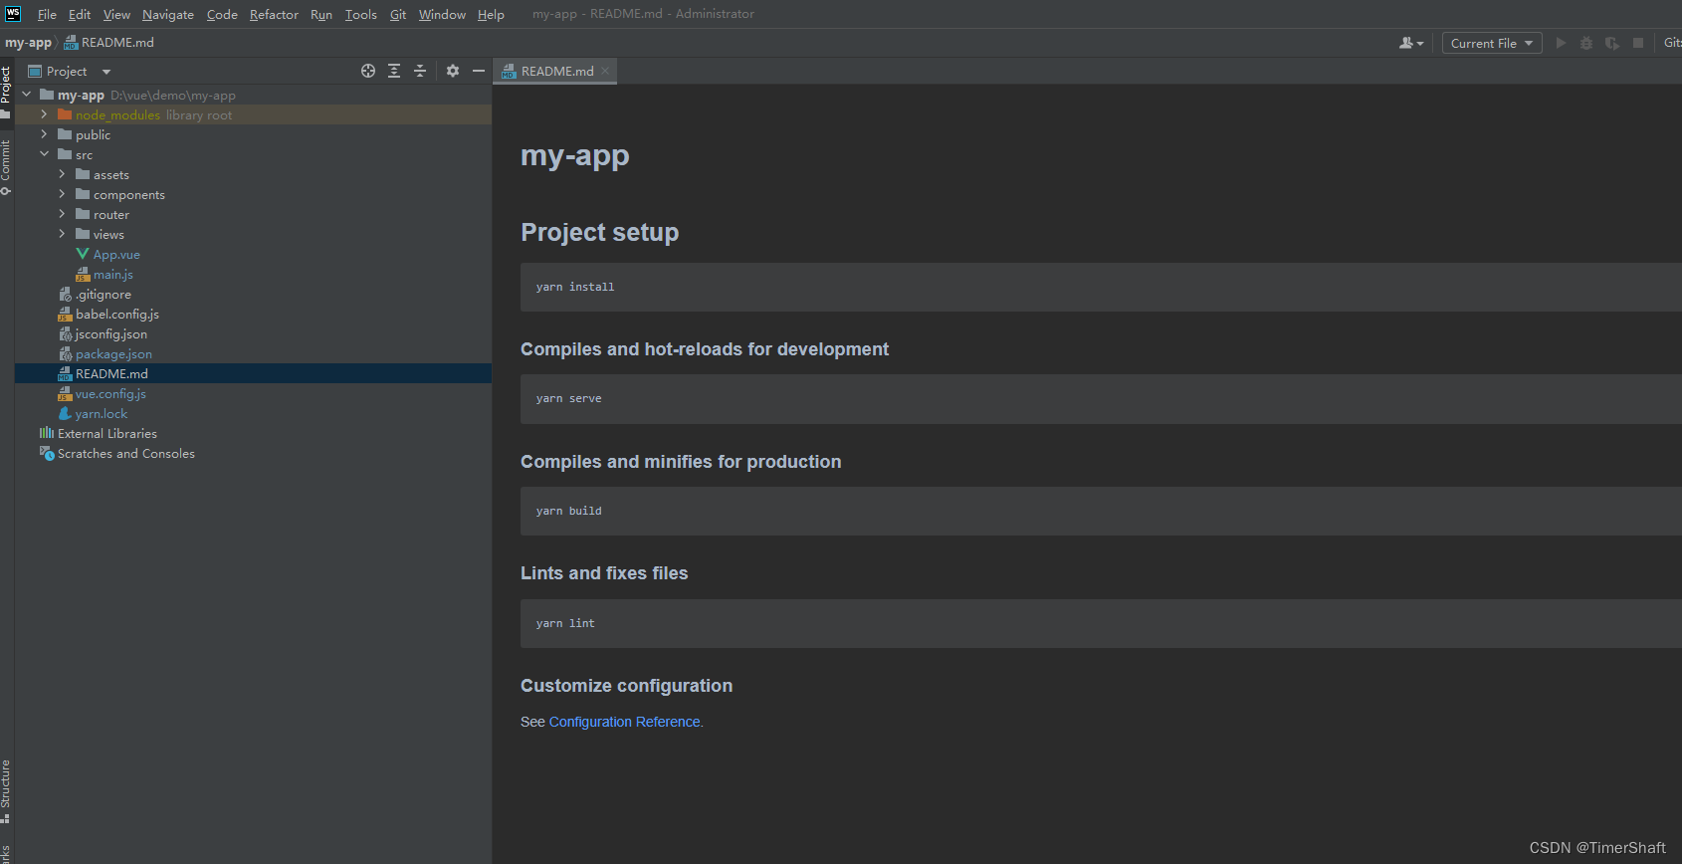The height and width of the screenshot is (864, 1682).
Task: Open Commit side tool window
Action: [6, 166]
